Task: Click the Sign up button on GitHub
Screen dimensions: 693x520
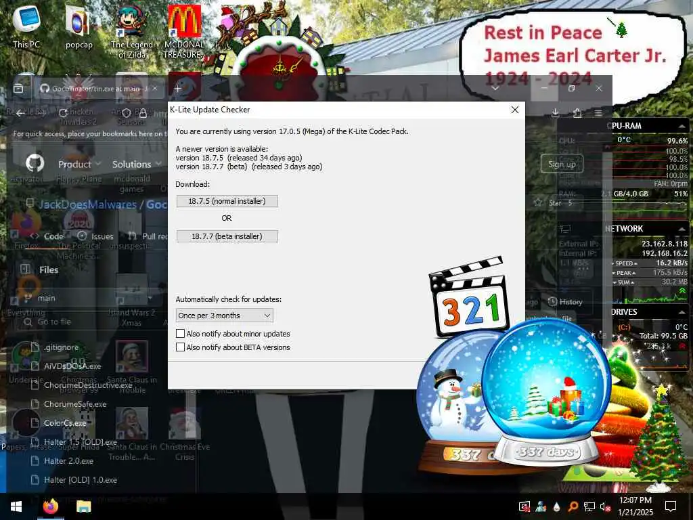Action: (x=562, y=164)
